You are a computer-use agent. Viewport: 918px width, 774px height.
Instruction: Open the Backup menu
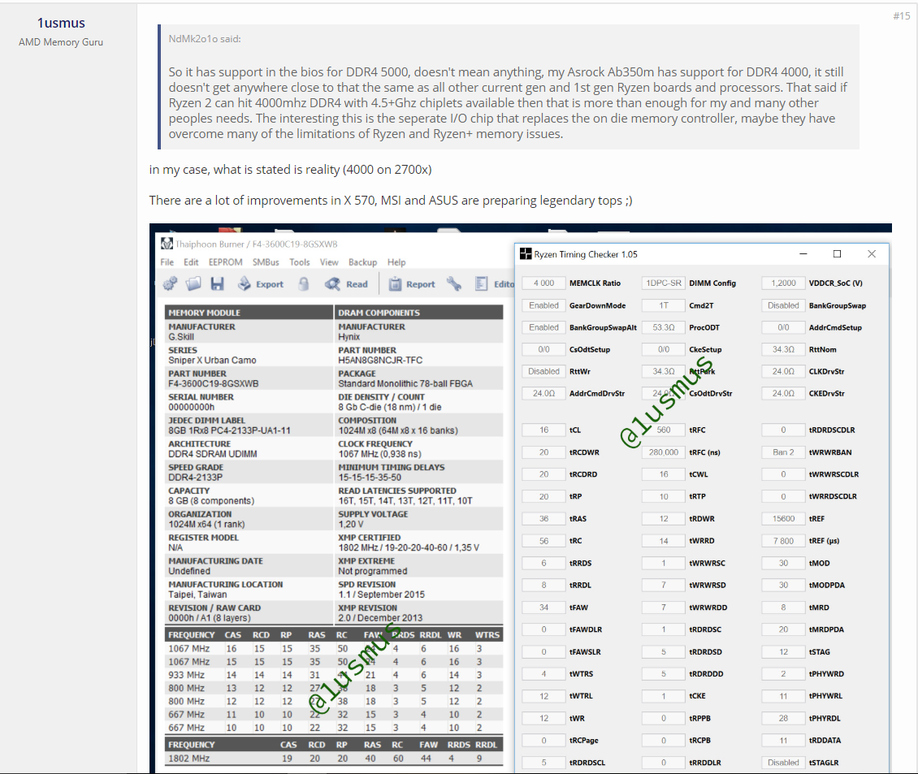[362, 262]
